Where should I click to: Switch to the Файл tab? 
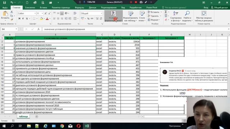(x=5, y=8)
